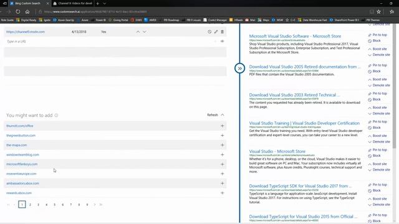Pin Visual Studio 2005 Retired documentation to top

[x=377, y=65]
